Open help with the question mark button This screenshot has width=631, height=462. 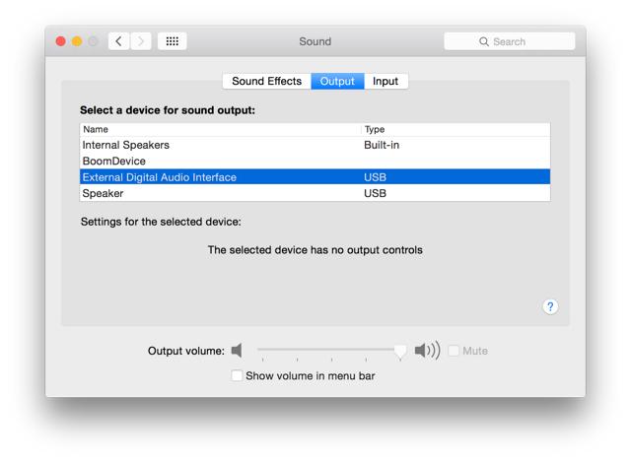550,306
